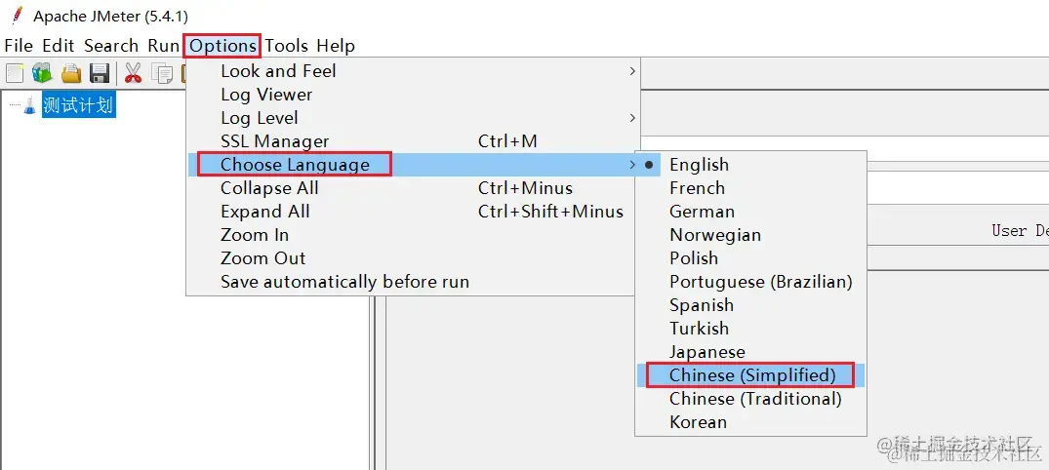Open the Tools menu
This screenshot has height=470, width=1049.
286,46
